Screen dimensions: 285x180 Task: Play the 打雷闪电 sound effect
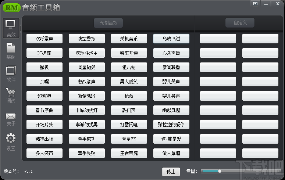tap(129, 125)
